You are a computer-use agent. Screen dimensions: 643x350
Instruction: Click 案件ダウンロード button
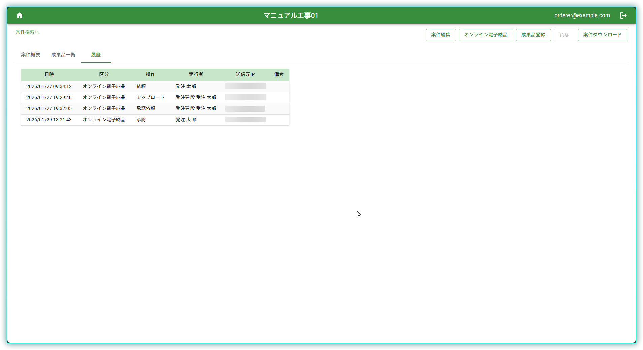click(x=603, y=35)
